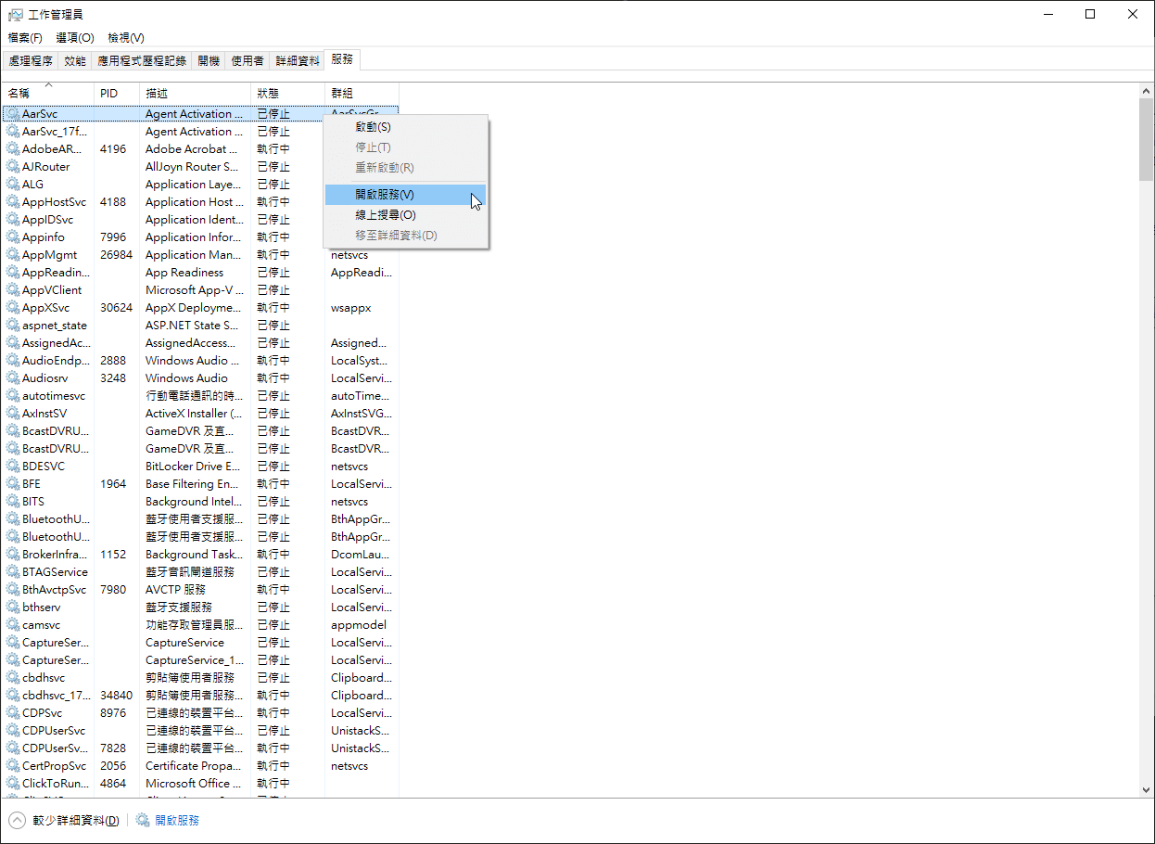Click the gear icon beside AJRouter service
Image resolution: width=1155 pixels, height=844 pixels.
pyautogui.click(x=13, y=167)
